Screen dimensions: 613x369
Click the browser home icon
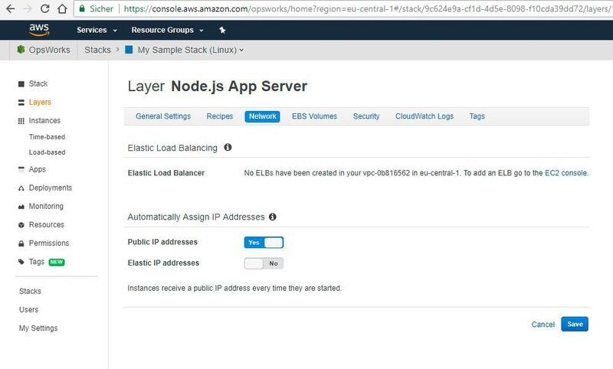coord(62,8)
